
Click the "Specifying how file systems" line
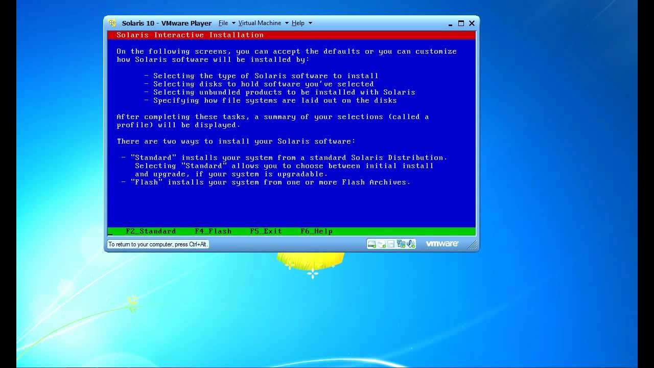coord(270,100)
